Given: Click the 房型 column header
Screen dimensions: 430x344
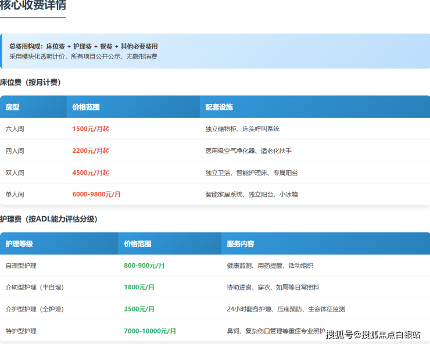Looking at the screenshot, I should (x=13, y=107).
